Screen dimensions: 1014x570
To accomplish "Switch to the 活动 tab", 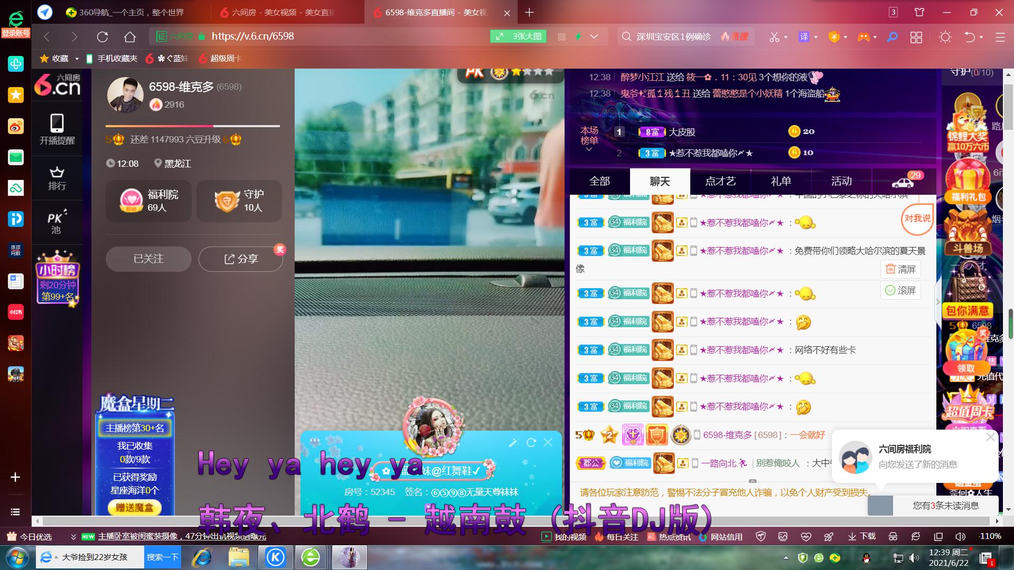I will (x=841, y=181).
